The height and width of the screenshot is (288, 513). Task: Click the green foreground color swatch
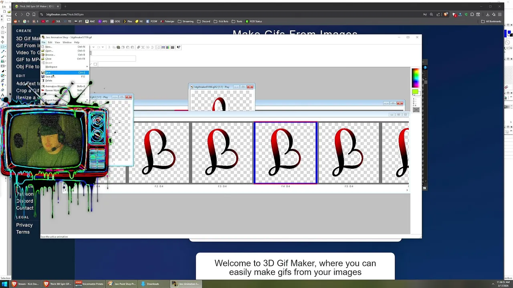click(x=414, y=92)
